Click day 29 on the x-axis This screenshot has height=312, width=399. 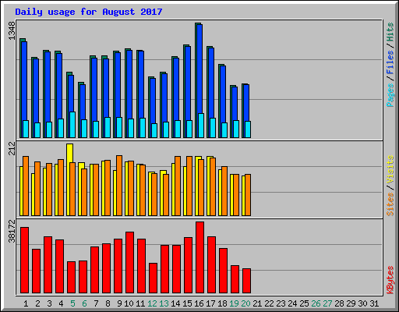tap(351, 303)
